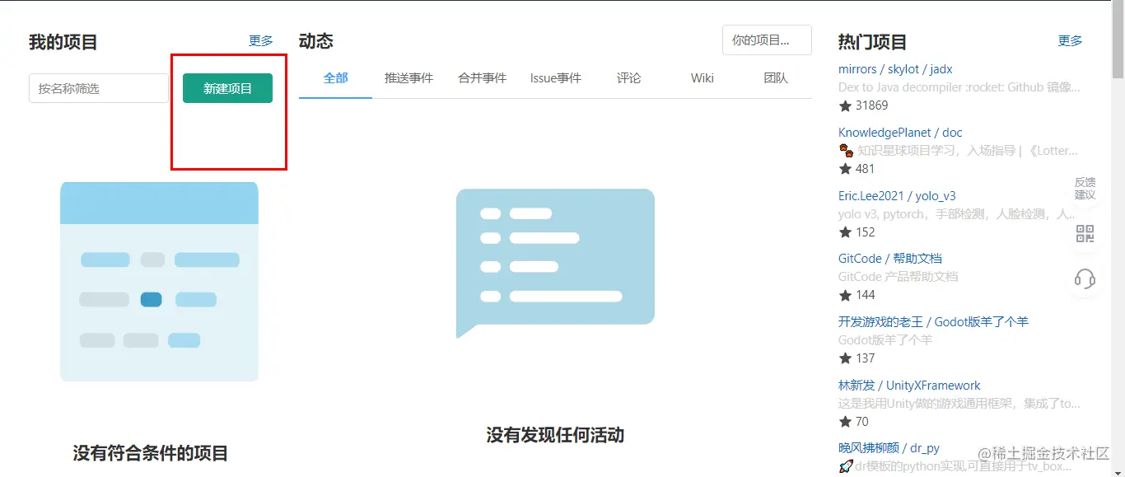Select the 团队 tab

click(775, 78)
